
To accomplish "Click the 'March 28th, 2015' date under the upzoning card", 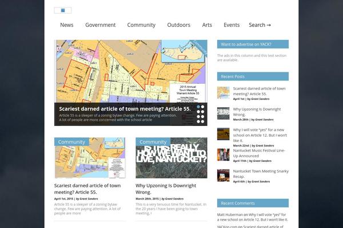I will coord(147,199).
